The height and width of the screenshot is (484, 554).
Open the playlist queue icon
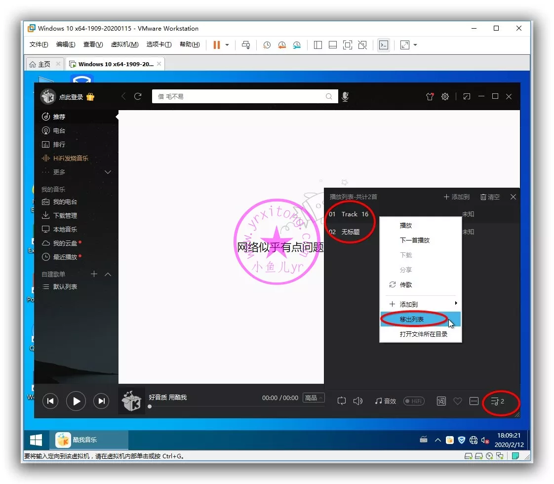(x=497, y=402)
